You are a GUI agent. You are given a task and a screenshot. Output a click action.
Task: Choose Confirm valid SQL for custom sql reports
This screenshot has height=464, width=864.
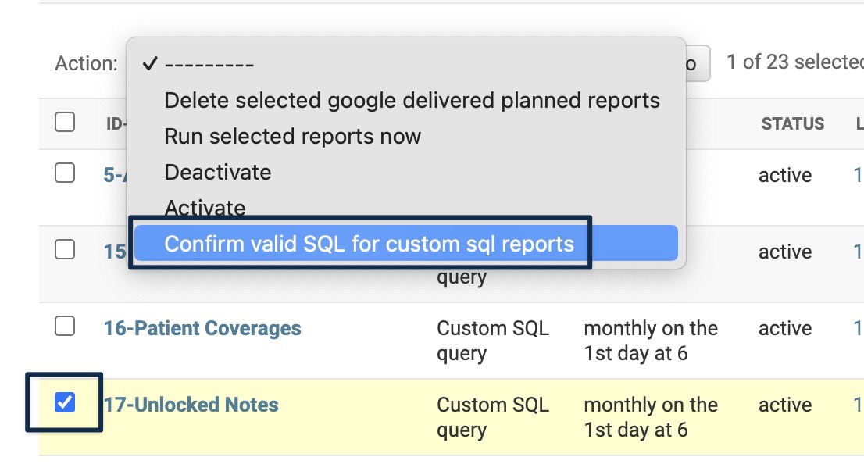click(369, 244)
